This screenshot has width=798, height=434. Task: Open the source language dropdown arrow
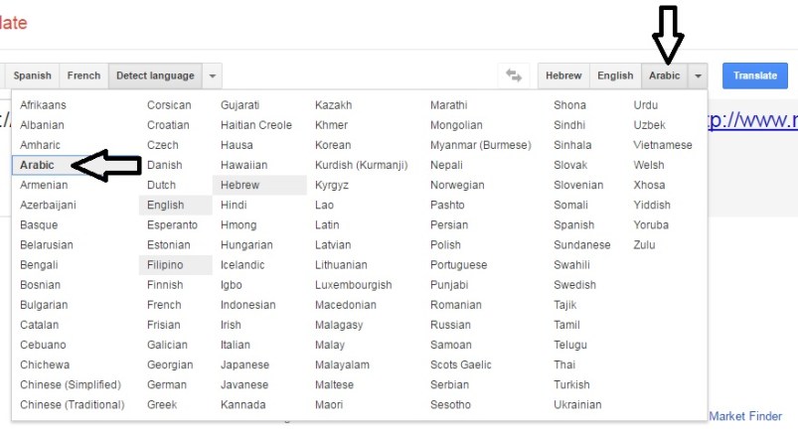pos(213,75)
